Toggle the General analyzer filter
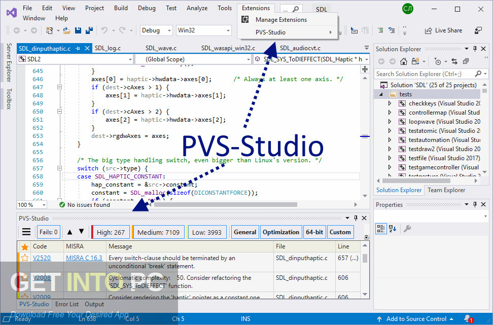The image size is (493, 325). pos(245,232)
